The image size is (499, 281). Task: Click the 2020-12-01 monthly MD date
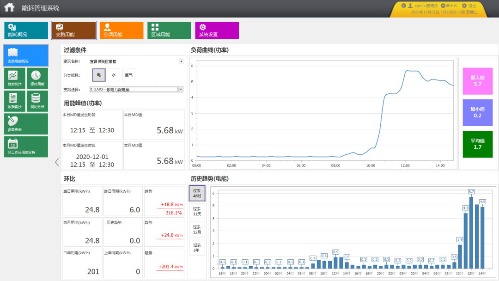coord(92,157)
